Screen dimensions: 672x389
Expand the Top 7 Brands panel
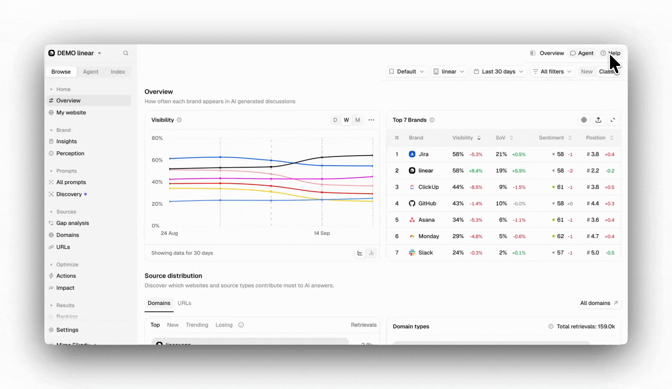click(x=613, y=120)
